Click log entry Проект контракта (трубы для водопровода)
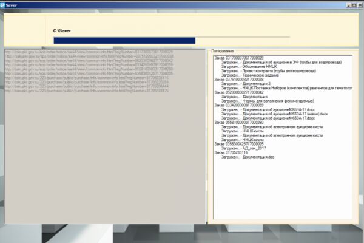364x243 pixels. coord(269,71)
